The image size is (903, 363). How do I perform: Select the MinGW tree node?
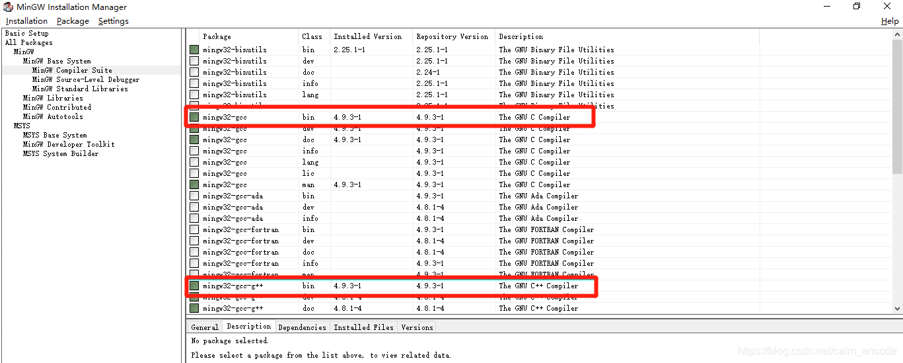pyautogui.click(x=24, y=52)
